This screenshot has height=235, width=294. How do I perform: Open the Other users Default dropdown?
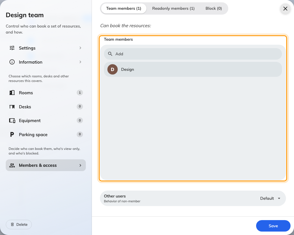(x=270, y=198)
